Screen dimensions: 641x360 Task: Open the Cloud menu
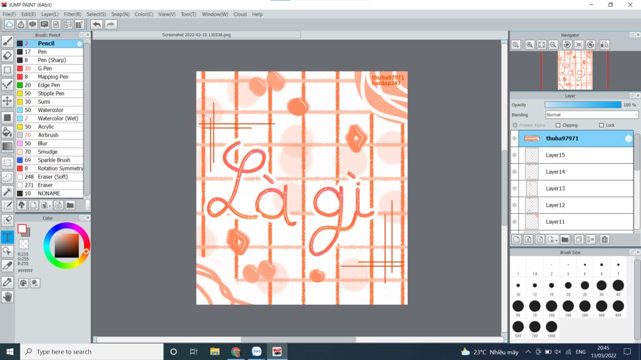(240, 14)
